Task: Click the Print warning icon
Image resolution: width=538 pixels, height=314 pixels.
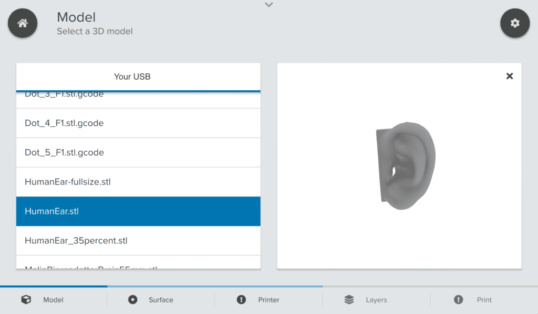Action: [459, 300]
